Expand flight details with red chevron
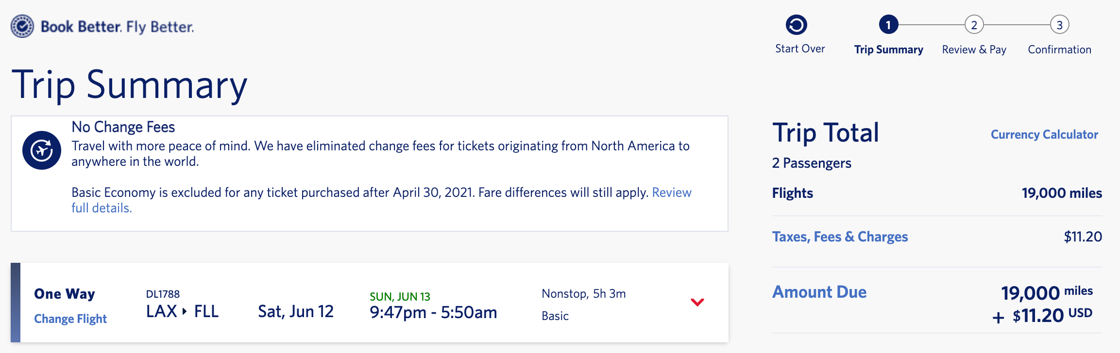The width and height of the screenshot is (1120, 353). [x=697, y=302]
